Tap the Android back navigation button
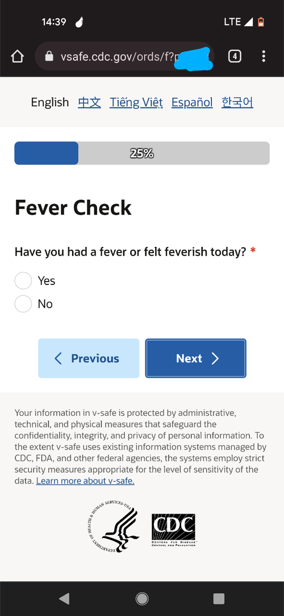 [64, 599]
